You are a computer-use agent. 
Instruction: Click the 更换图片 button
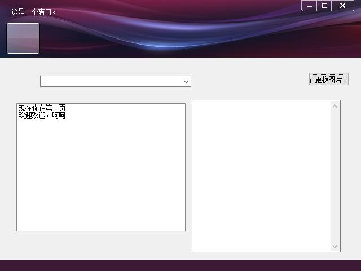coord(328,79)
